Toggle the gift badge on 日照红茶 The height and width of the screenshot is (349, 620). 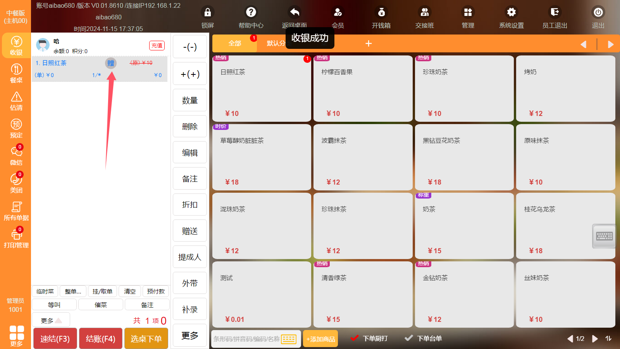click(111, 63)
